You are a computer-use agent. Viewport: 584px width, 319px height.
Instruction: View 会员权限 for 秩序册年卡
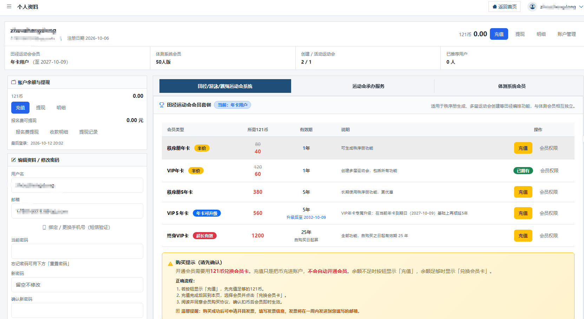[549, 148]
